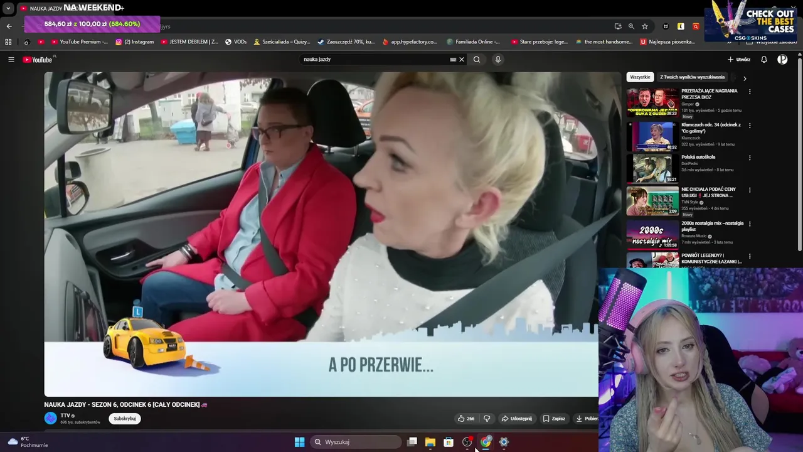Open NIE CHCIAŁA PODAĆ CENY video title

click(x=709, y=192)
